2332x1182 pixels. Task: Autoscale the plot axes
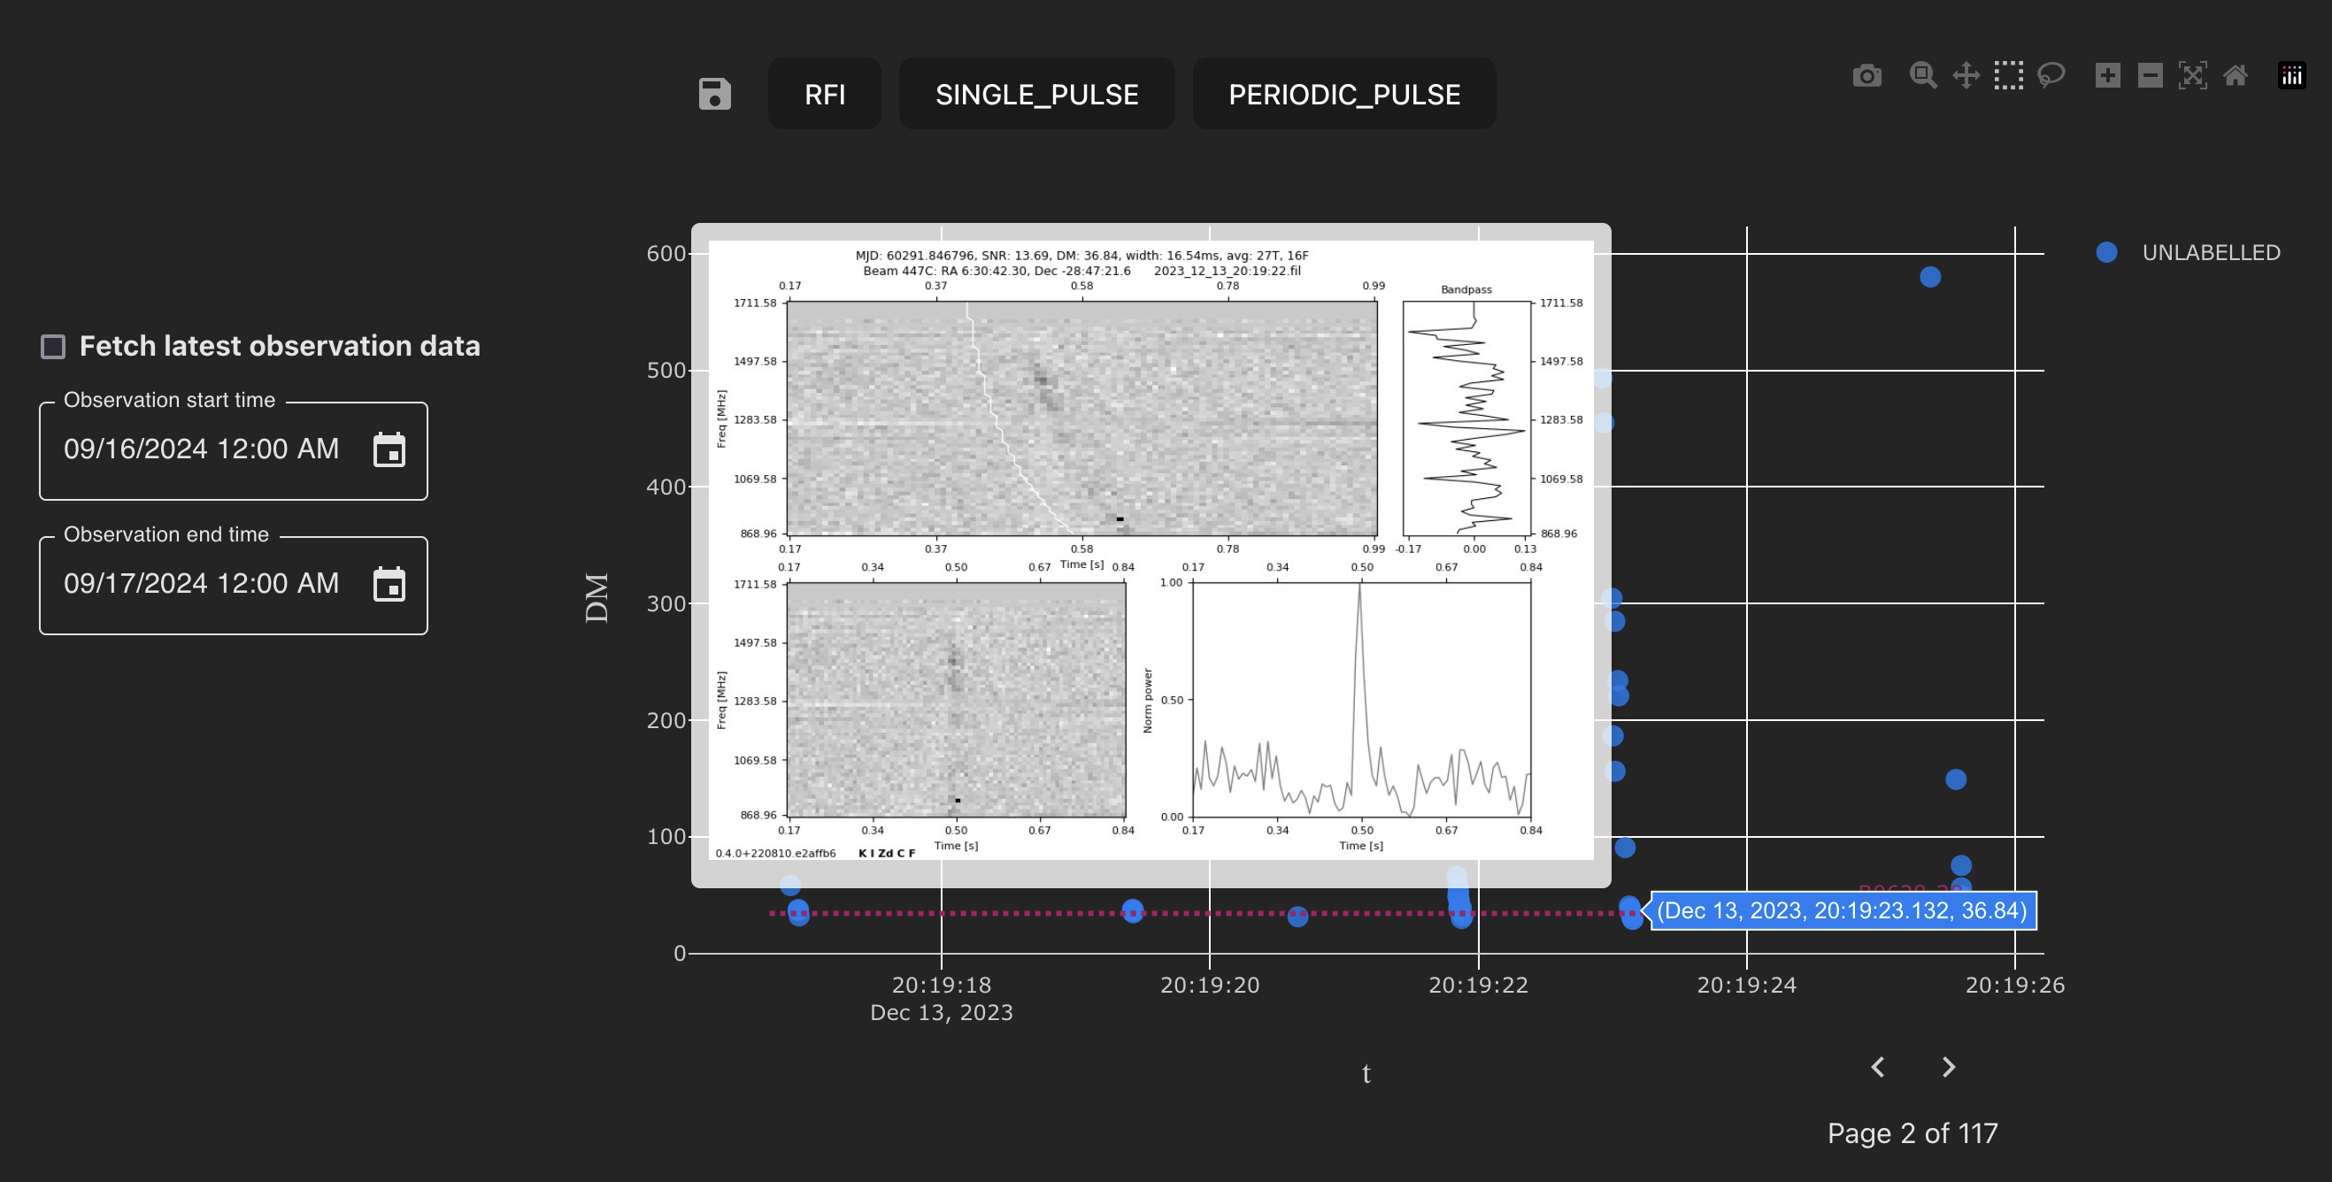[x=2192, y=75]
